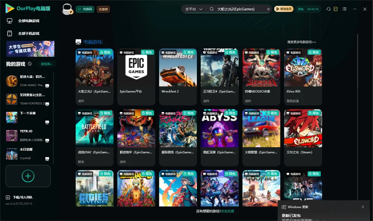Screen dimensions: 373x221
Task: Open the 正当防卫4 game card
Action: click(220, 77)
